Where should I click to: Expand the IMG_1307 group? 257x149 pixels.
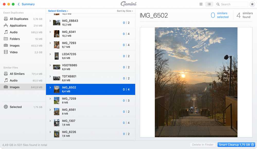click(x=50, y=121)
